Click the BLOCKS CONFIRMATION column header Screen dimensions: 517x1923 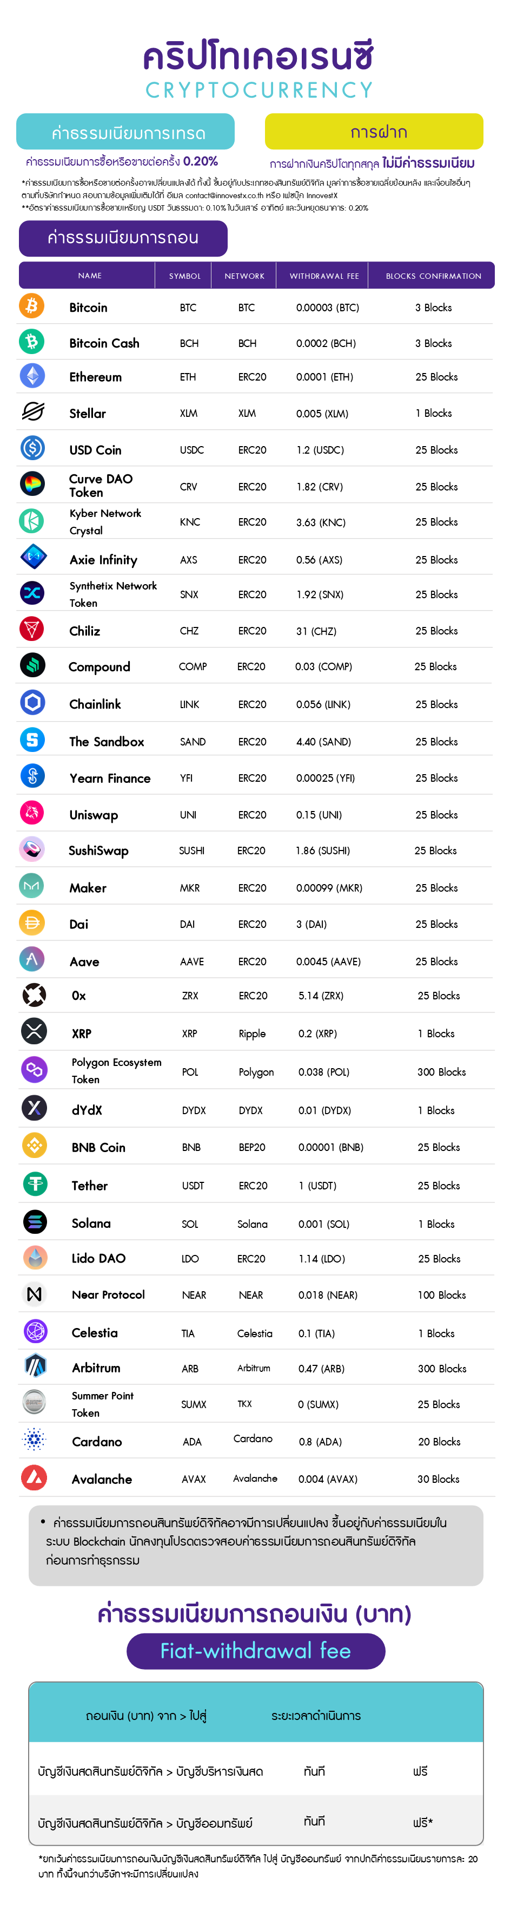[x=433, y=276]
